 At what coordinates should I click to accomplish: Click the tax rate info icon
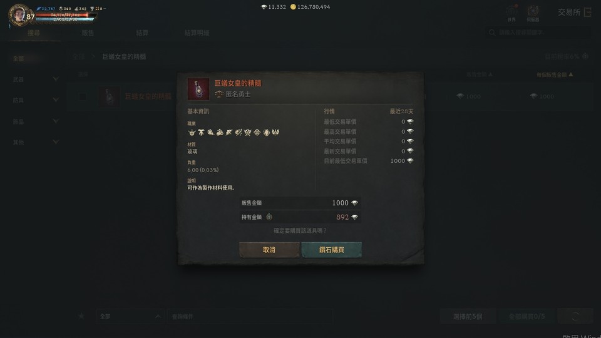585,56
